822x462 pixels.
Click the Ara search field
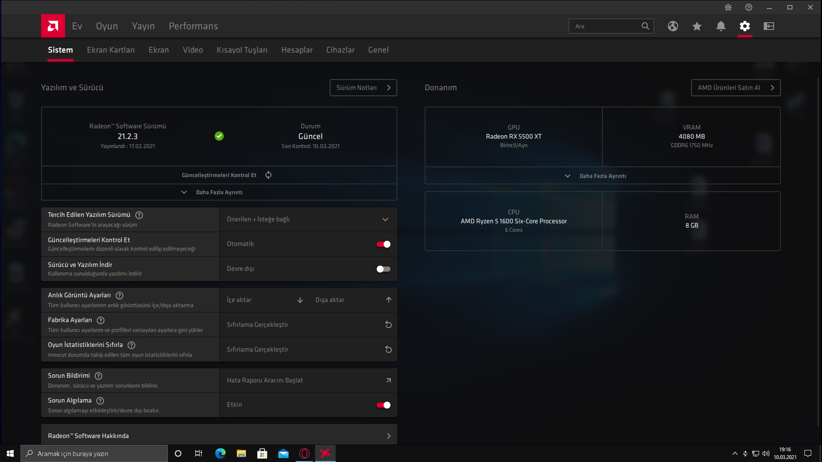(x=605, y=26)
